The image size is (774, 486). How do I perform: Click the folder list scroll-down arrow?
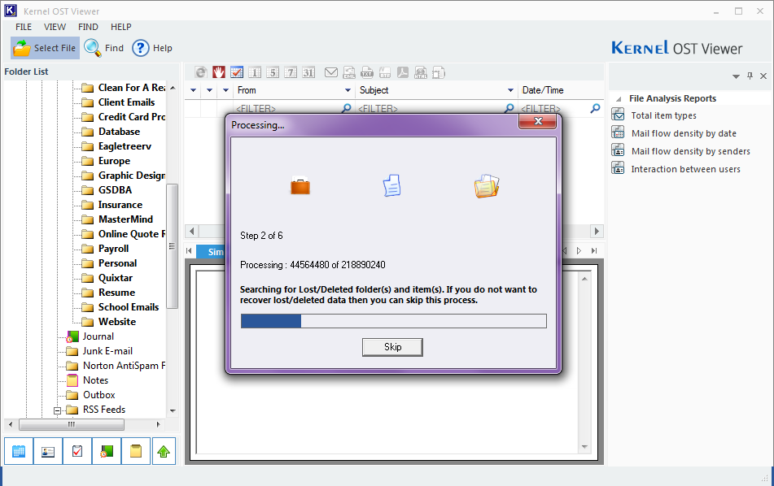pyautogui.click(x=173, y=410)
